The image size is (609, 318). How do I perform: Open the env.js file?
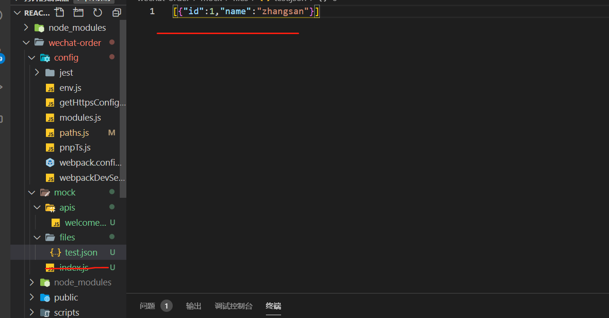click(x=71, y=88)
